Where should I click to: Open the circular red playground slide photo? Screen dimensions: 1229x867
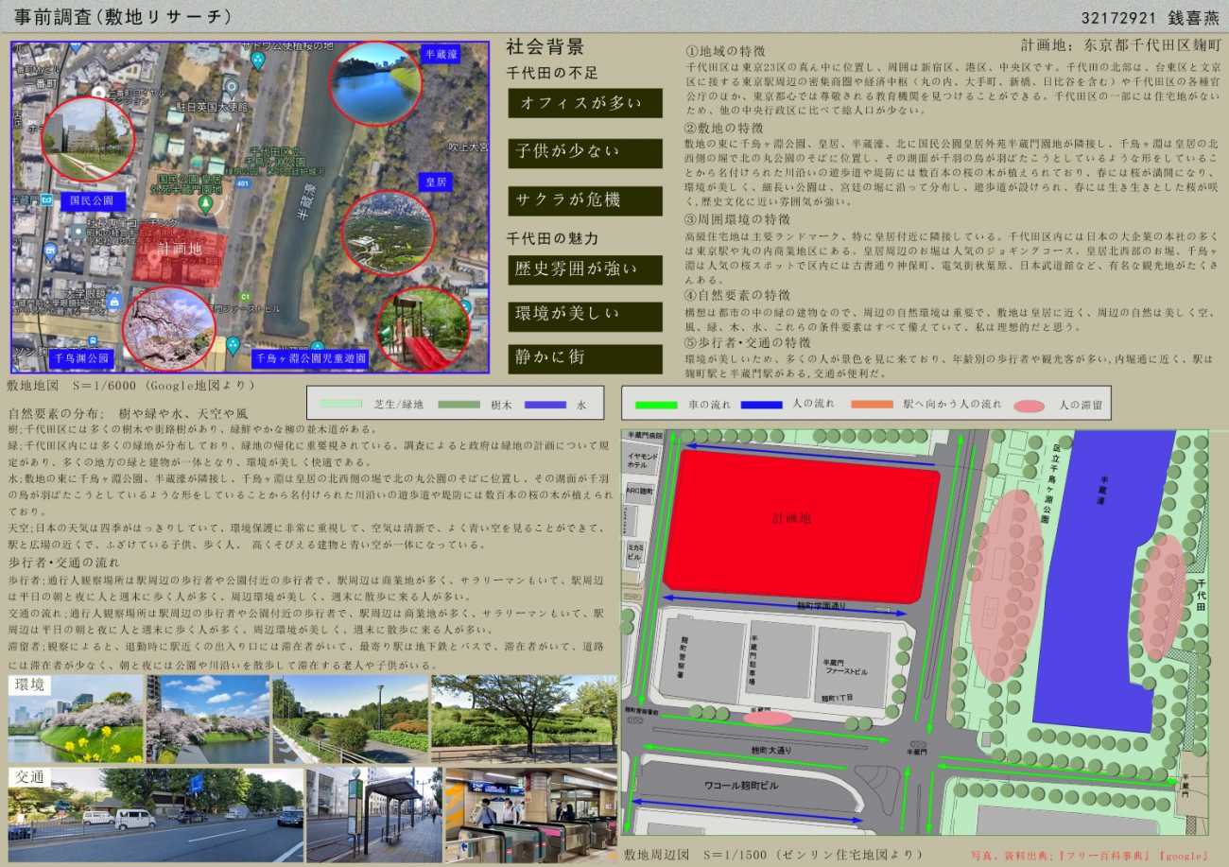[x=423, y=329]
